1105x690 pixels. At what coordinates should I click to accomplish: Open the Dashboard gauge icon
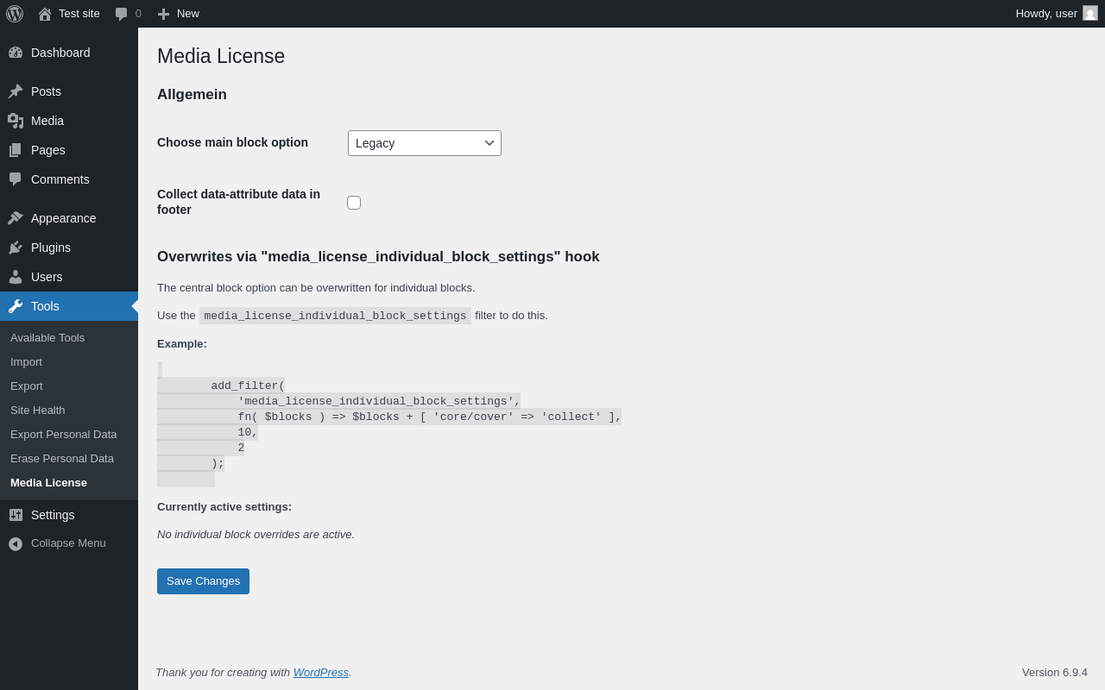pos(16,53)
